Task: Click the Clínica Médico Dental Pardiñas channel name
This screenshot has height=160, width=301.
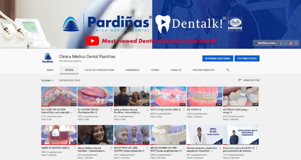Action: point(87,57)
